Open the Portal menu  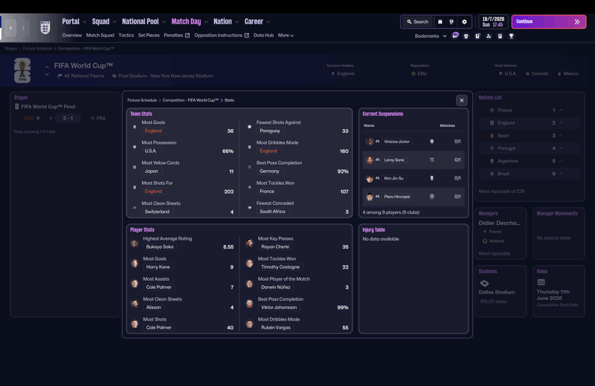point(71,22)
